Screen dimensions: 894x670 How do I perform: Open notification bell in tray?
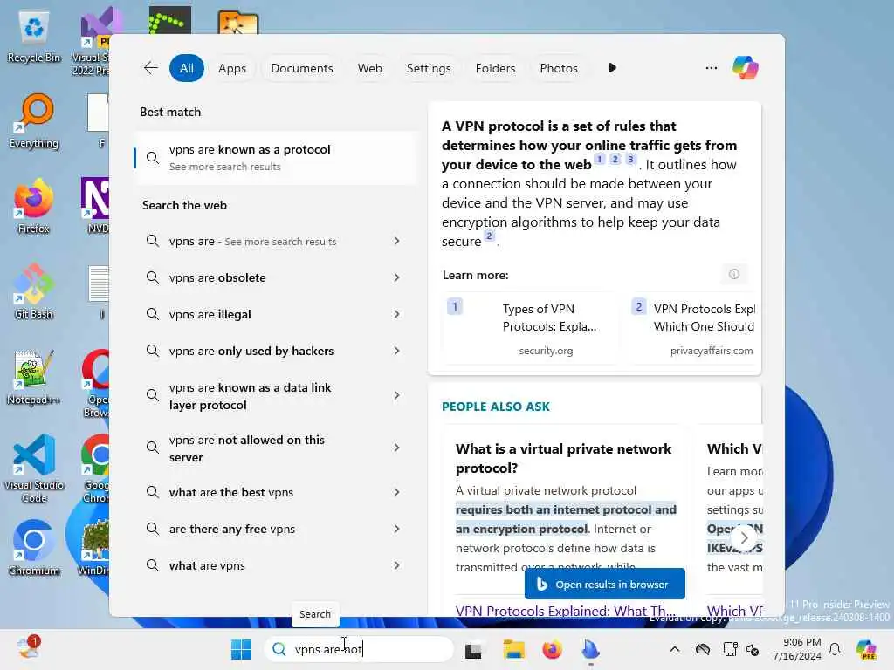tap(835, 649)
